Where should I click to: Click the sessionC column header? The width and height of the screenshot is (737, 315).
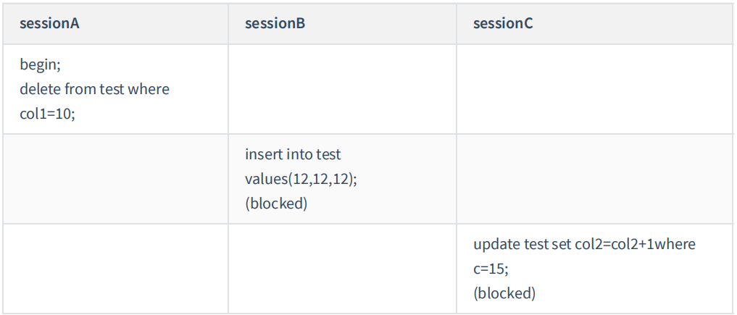point(503,23)
